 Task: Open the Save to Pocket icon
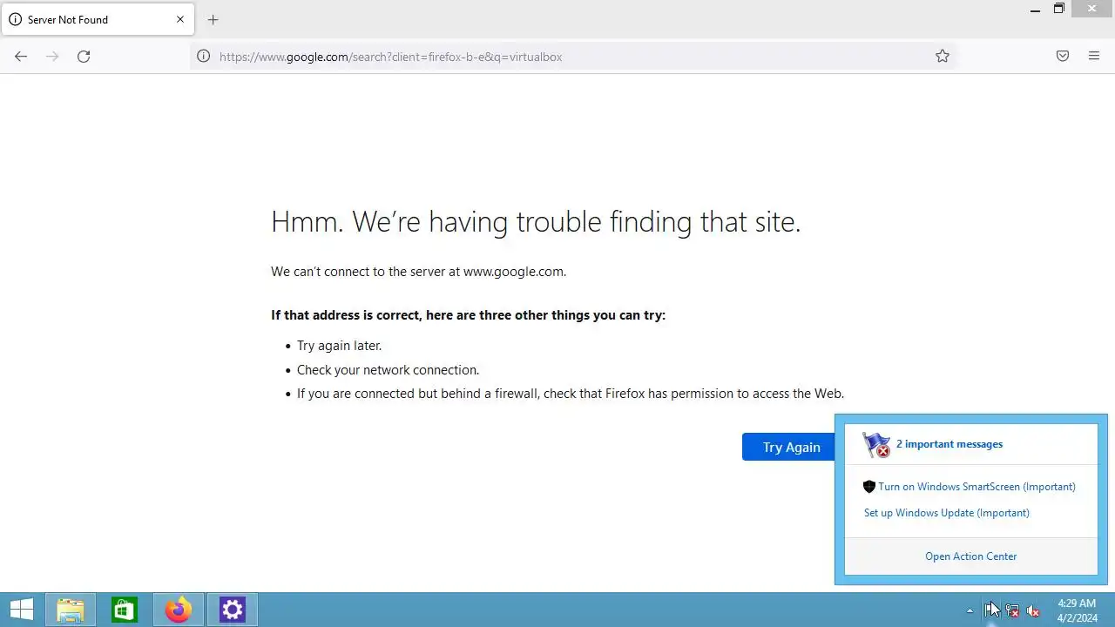(x=1063, y=57)
